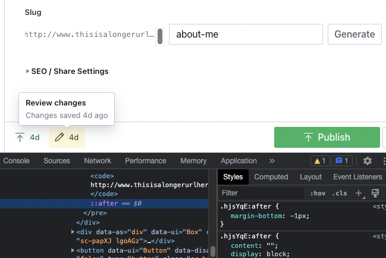Click the margin-bottom property name
386x258 pixels.
(x=256, y=216)
